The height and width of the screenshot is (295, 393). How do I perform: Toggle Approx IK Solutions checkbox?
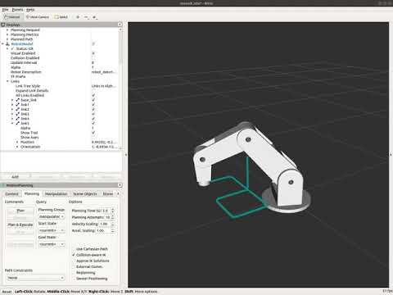point(74,261)
